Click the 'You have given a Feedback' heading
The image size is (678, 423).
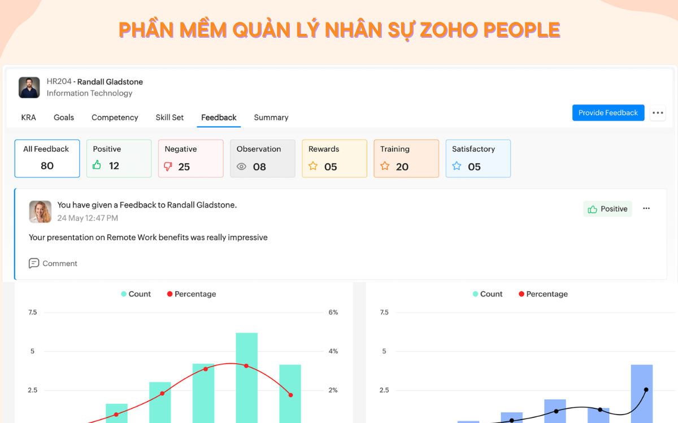[x=147, y=205]
